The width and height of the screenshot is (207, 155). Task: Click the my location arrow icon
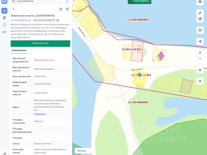(200, 81)
